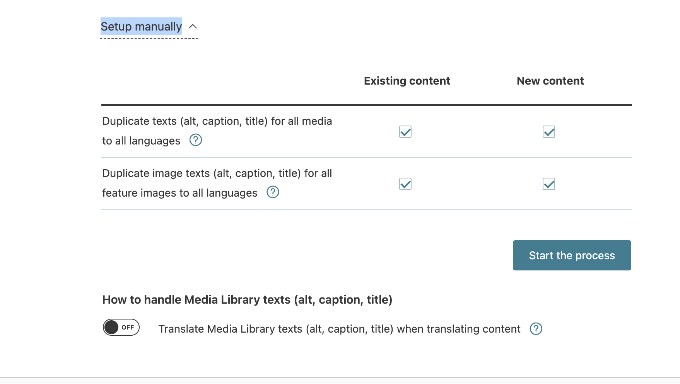Click help icon beside Translate Media Library texts
The height and width of the screenshot is (384, 680).
coord(536,329)
